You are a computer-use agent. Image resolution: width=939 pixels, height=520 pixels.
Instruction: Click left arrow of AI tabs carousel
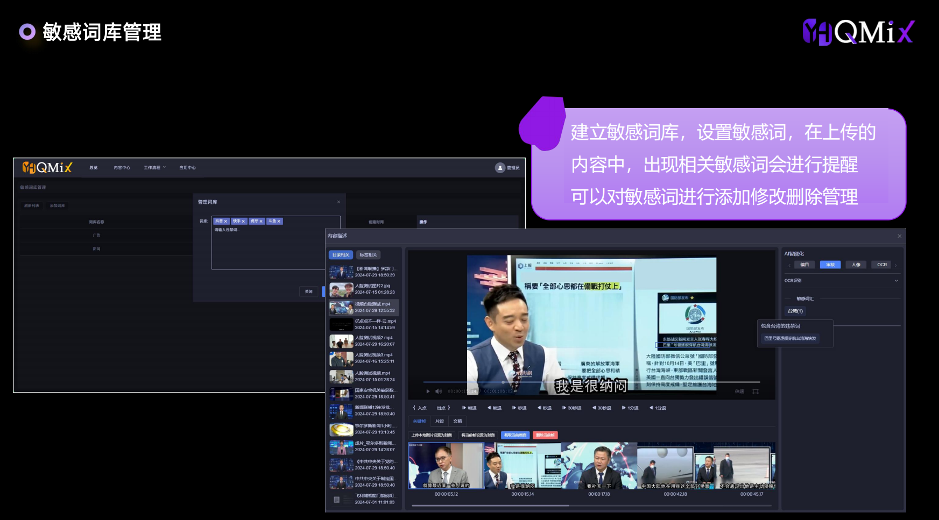(789, 265)
